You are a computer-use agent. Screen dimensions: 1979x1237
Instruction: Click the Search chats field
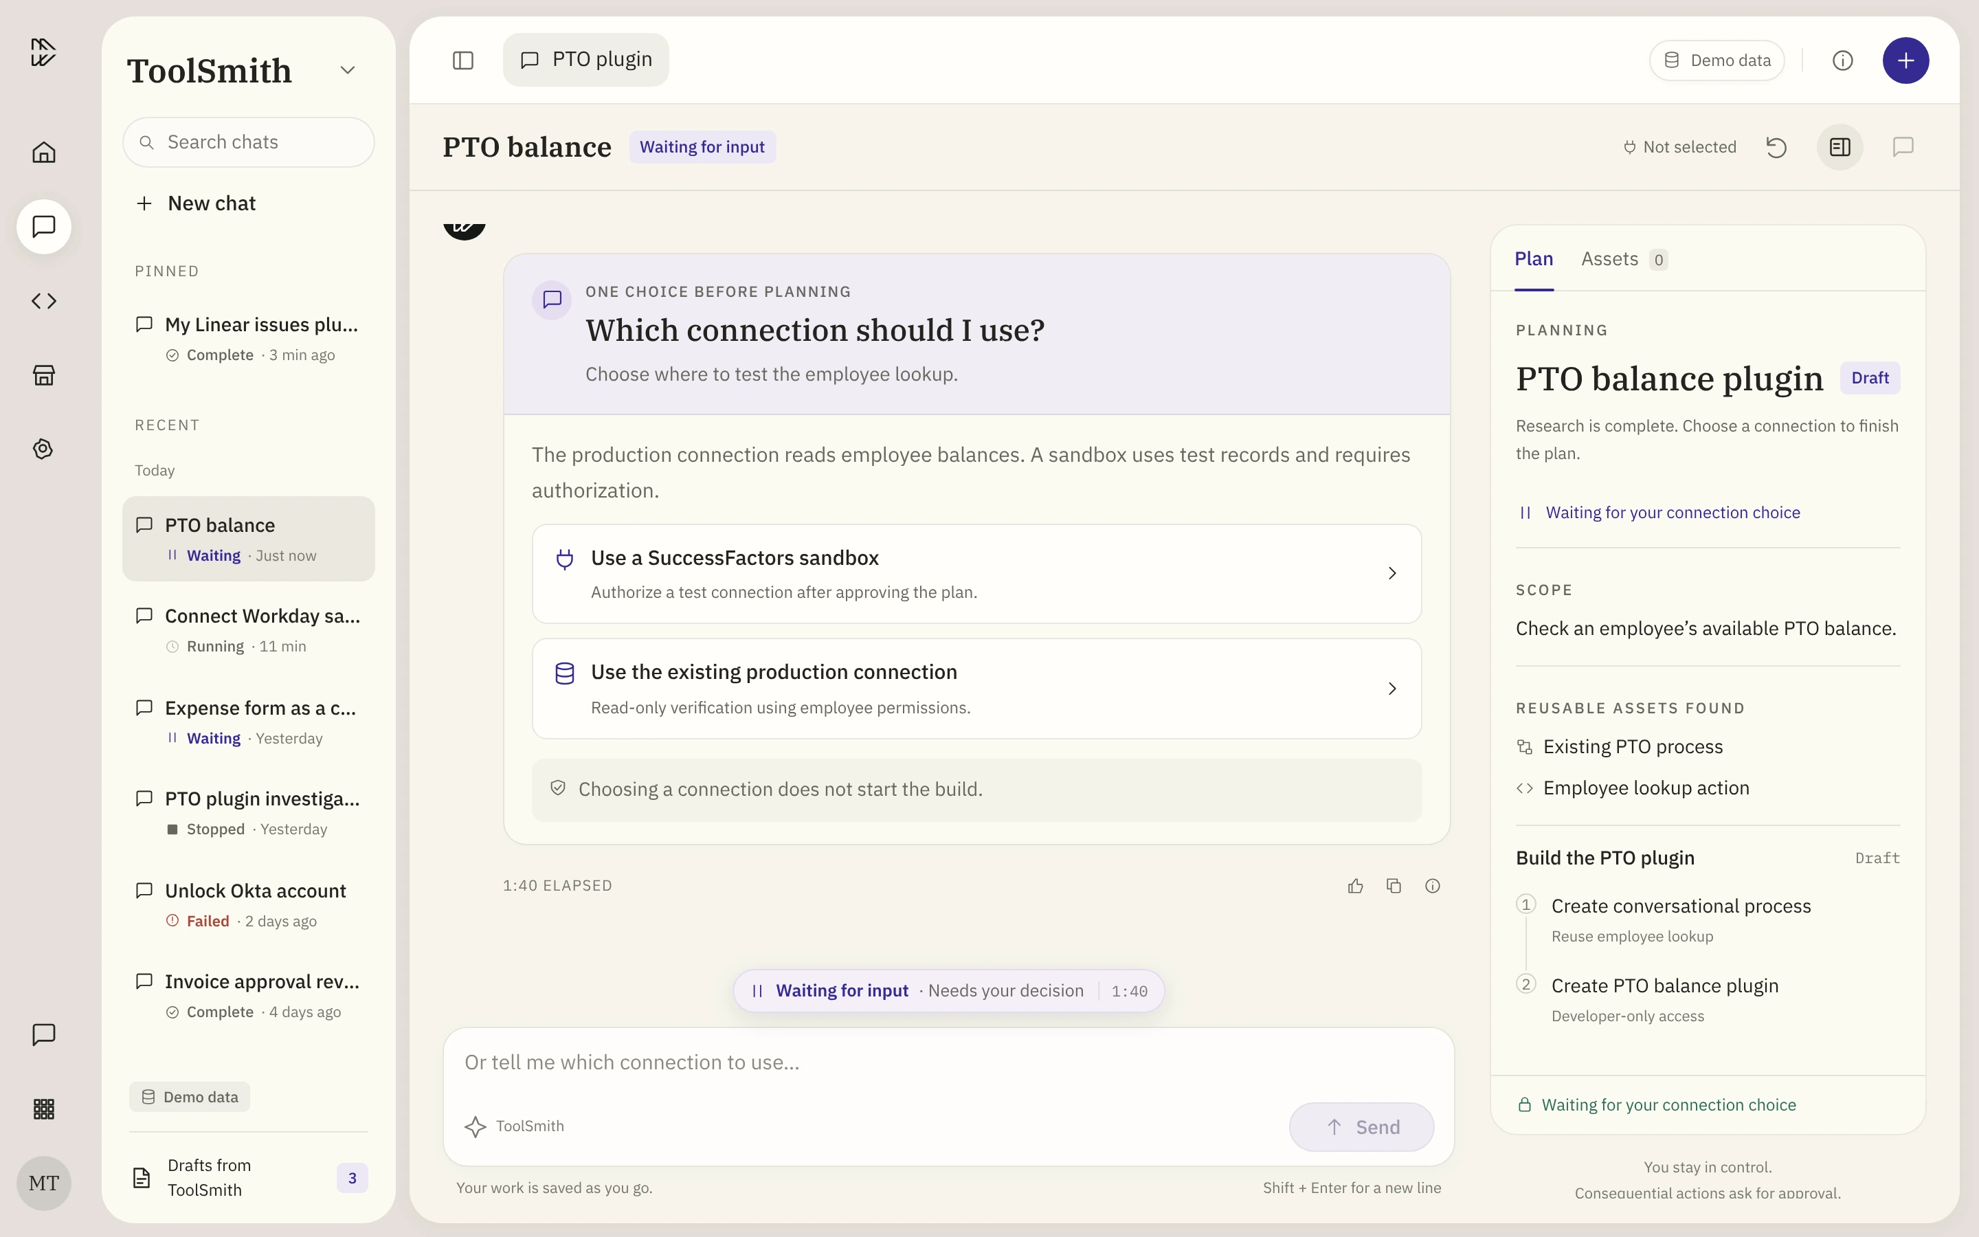coord(249,142)
